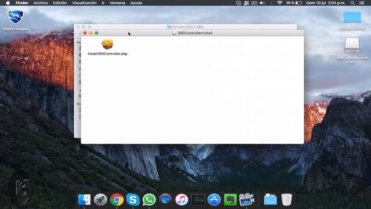Open the Ayuda menu
Screen dimensions: 371x209
(136, 3)
